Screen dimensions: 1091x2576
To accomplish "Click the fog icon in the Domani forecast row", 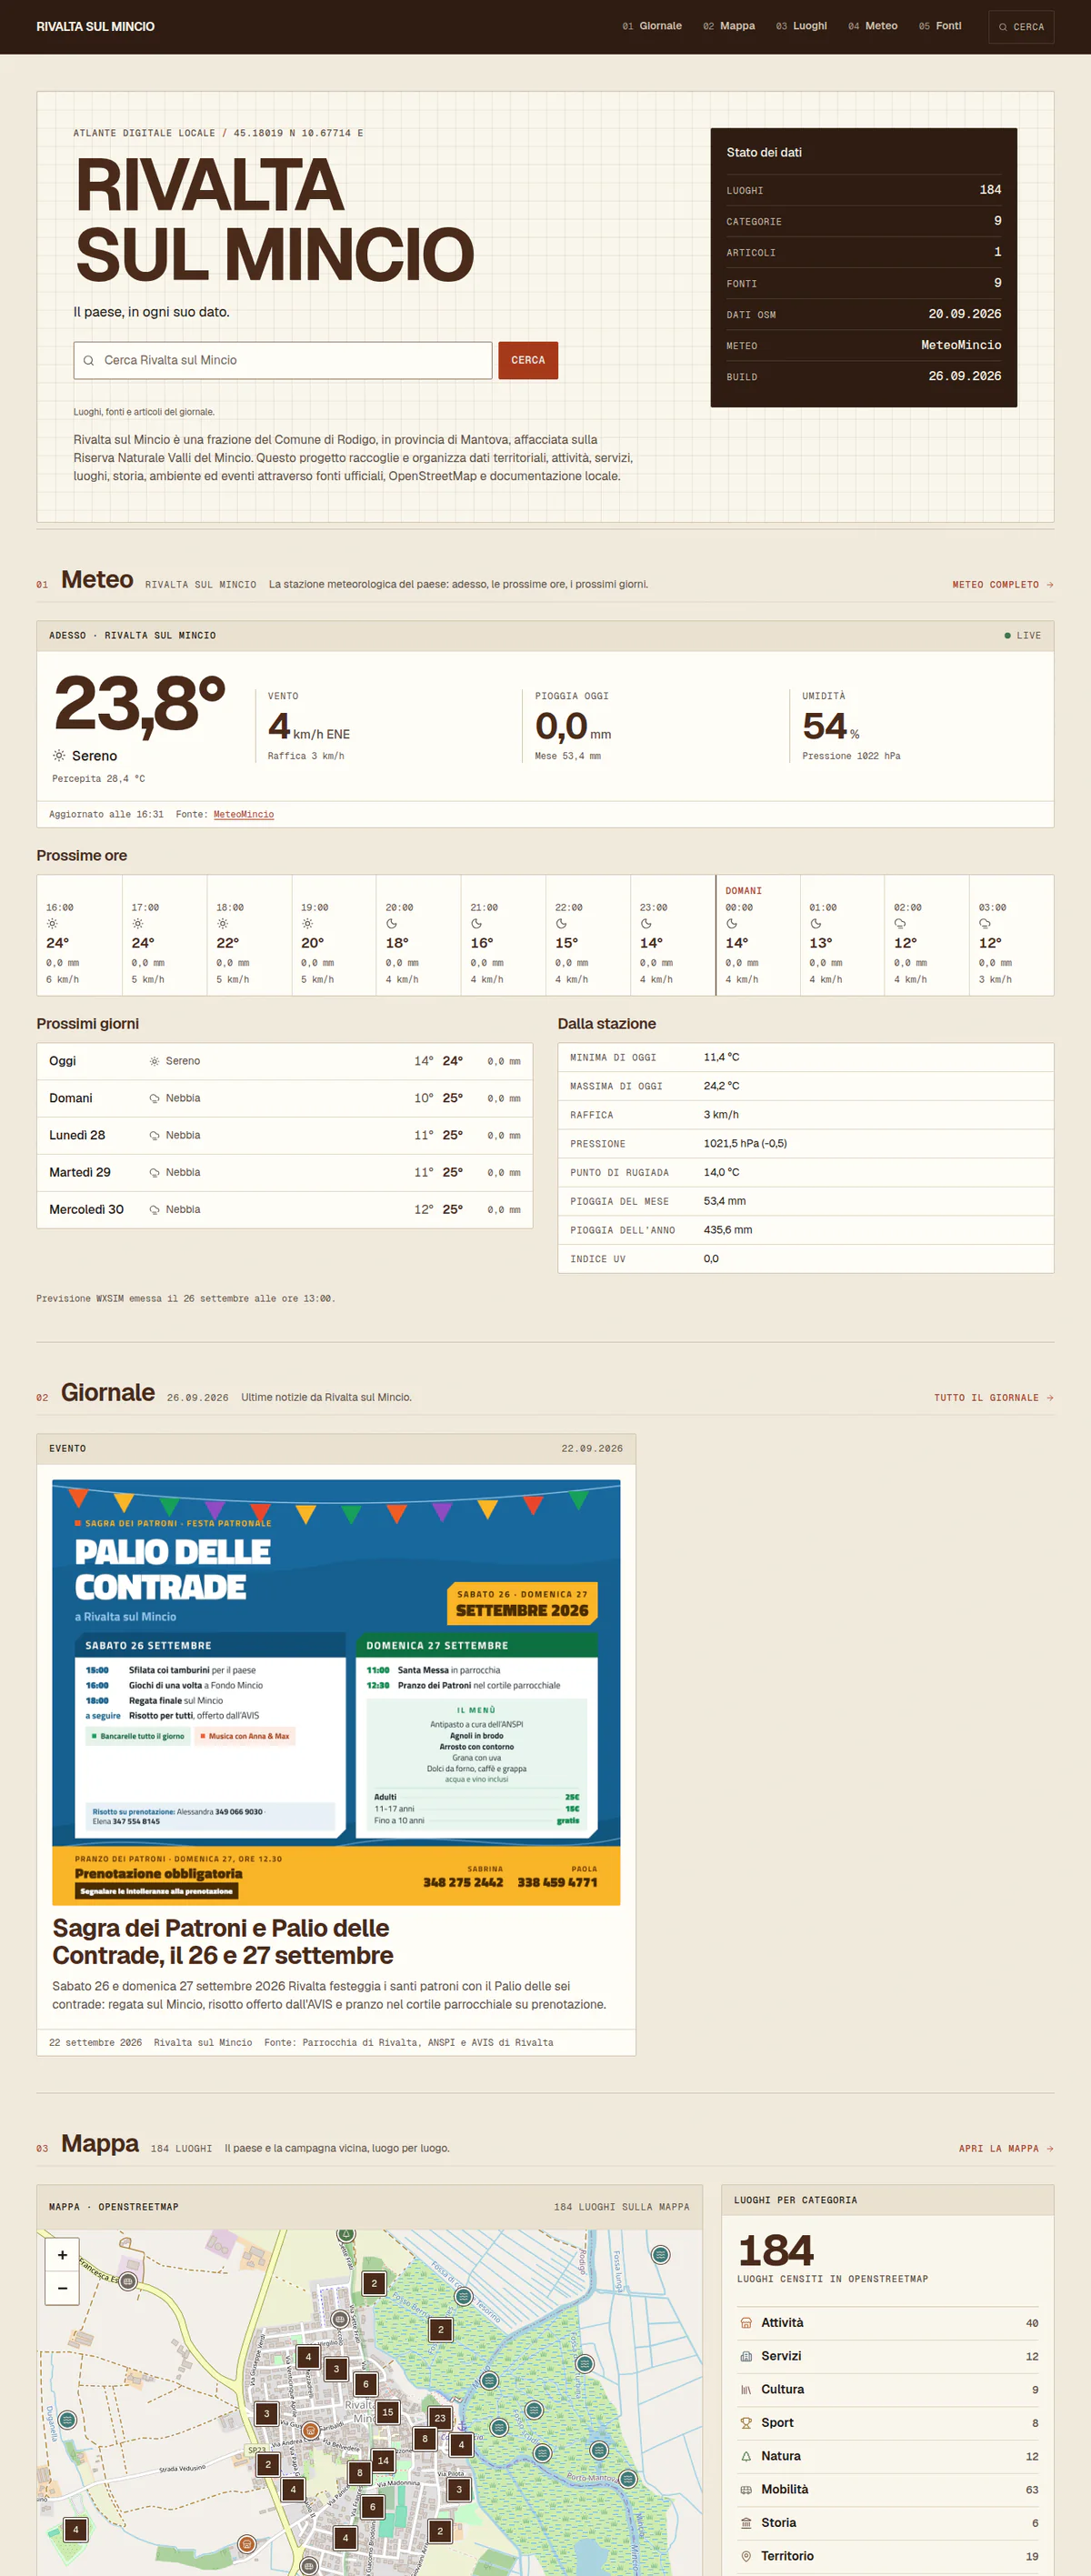I will click(x=155, y=1098).
